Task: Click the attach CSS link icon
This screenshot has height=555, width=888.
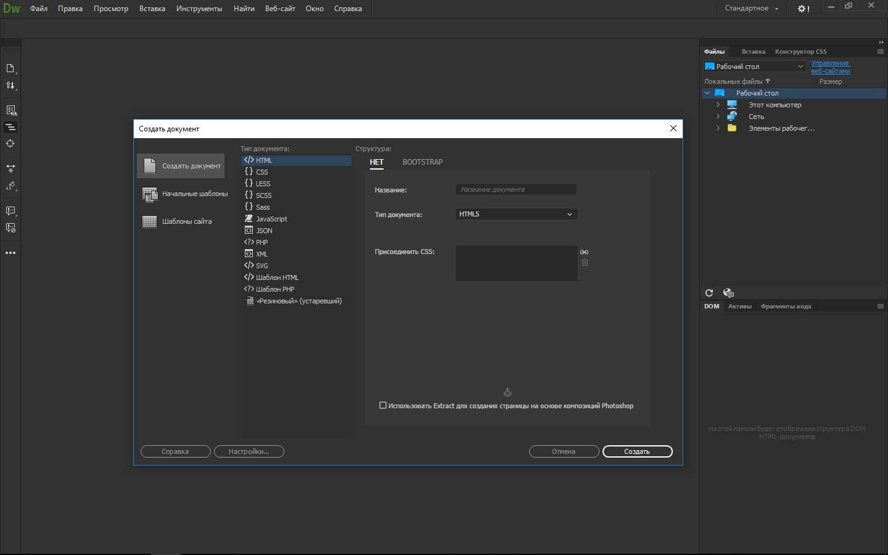Action: coord(585,252)
